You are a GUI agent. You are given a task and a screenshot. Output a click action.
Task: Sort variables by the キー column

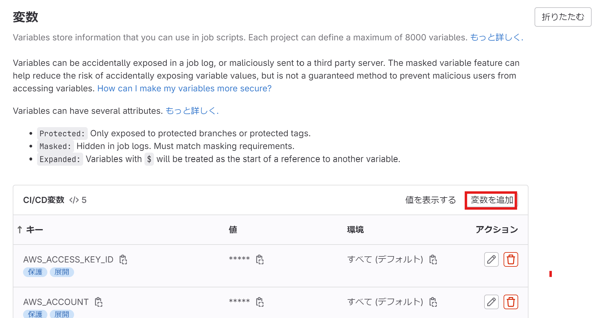click(x=30, y=230)
